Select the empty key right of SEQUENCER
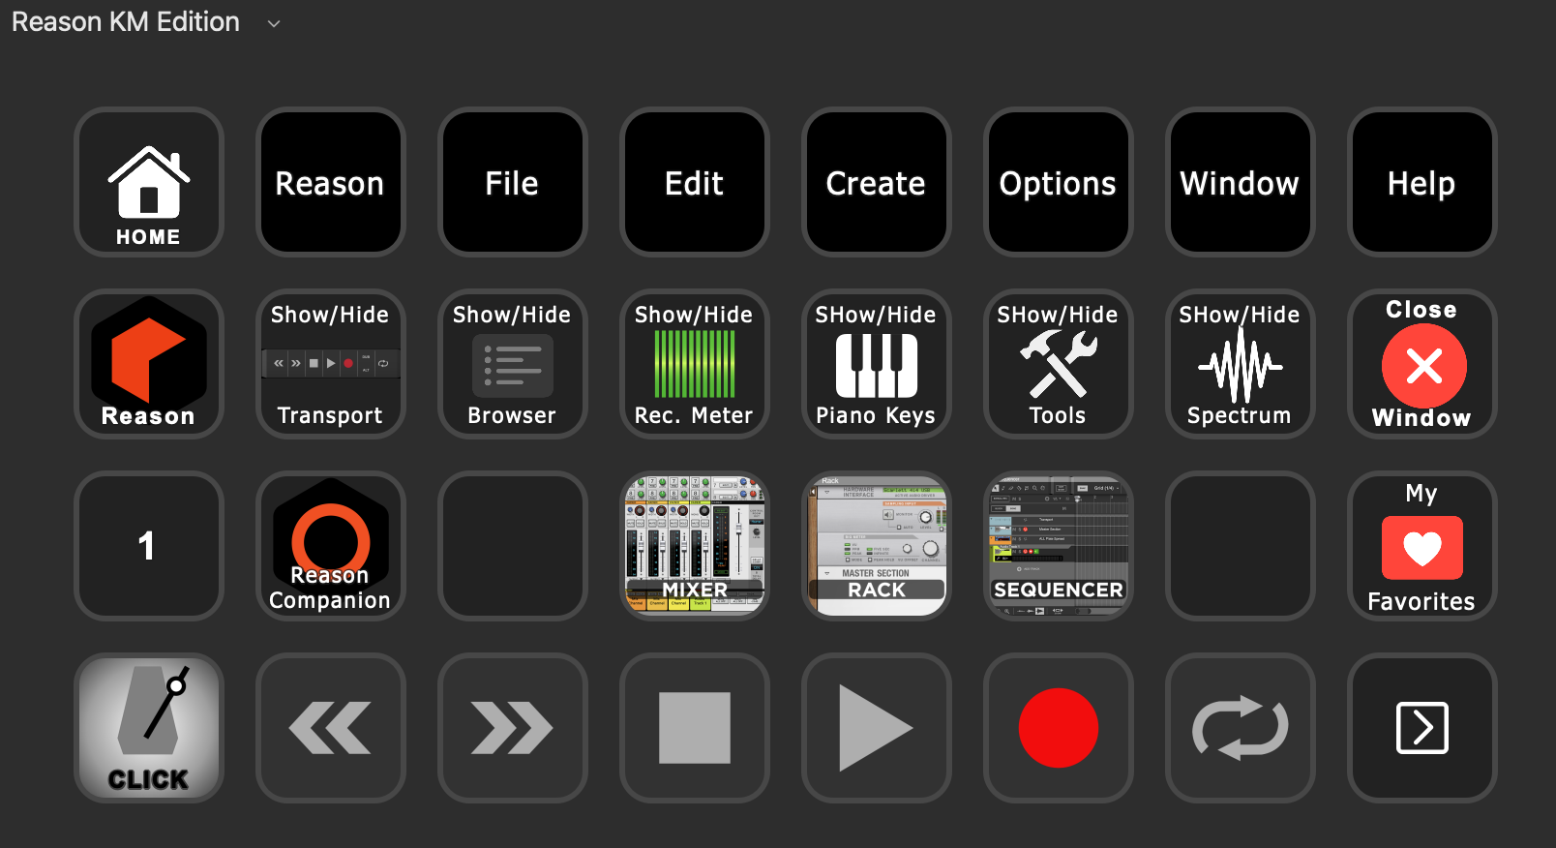Screen dimensions: 1556x848 (1241, 546)
